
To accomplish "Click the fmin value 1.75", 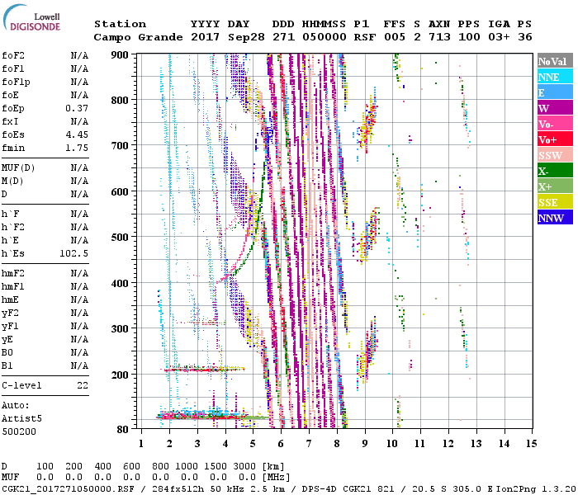I will 77,148.
